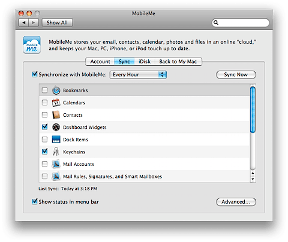The image size is (288, 242).
Task: Click the Contacts address book icon
Action: (x=56, y=115)
